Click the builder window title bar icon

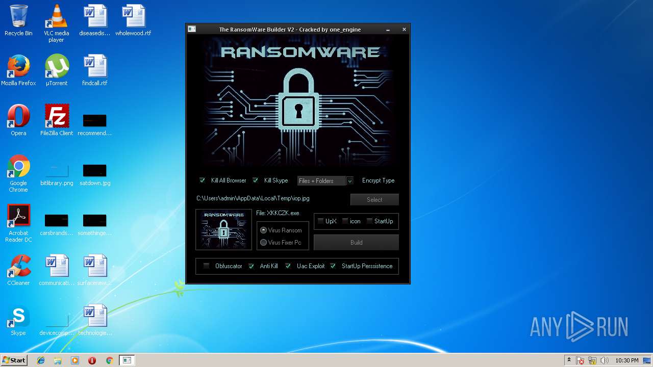(x=192, y=30)
